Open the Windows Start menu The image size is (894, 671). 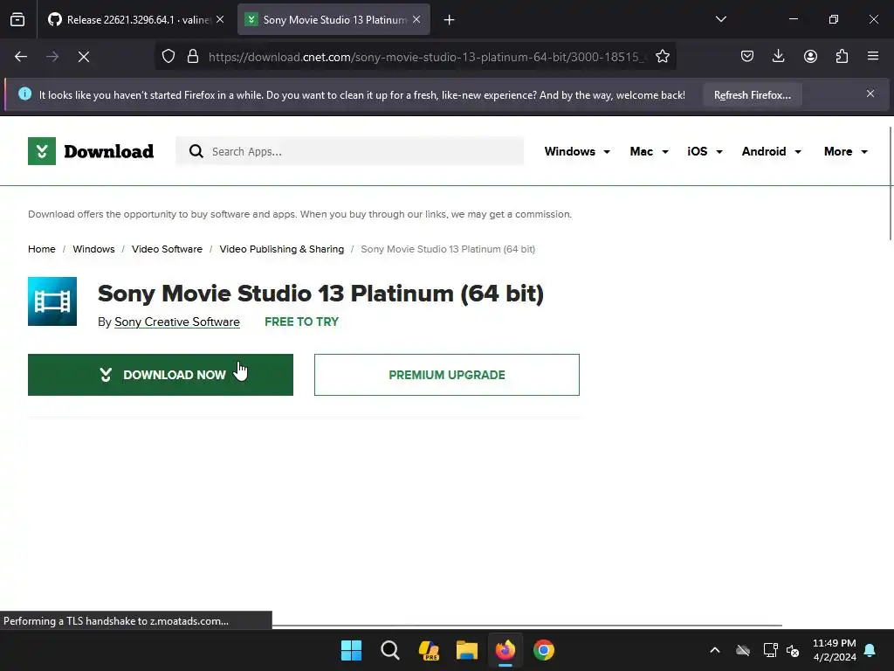click(351, 650)
